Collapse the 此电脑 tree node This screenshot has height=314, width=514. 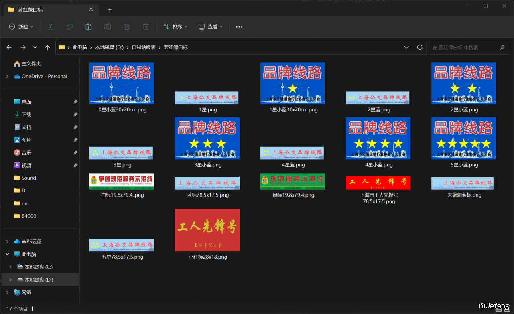tap(7, 254)
